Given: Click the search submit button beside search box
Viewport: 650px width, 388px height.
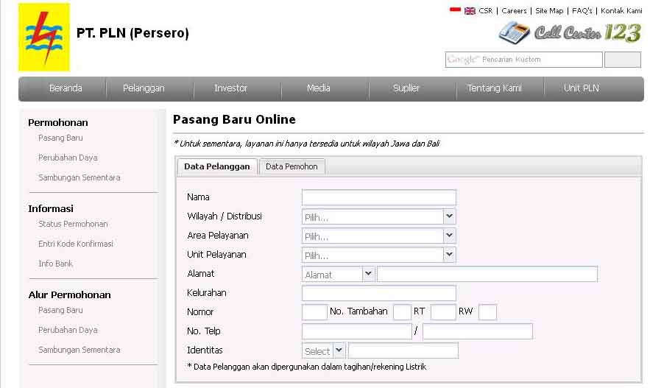Looking at the screenshot, I should tap(623, 60).
